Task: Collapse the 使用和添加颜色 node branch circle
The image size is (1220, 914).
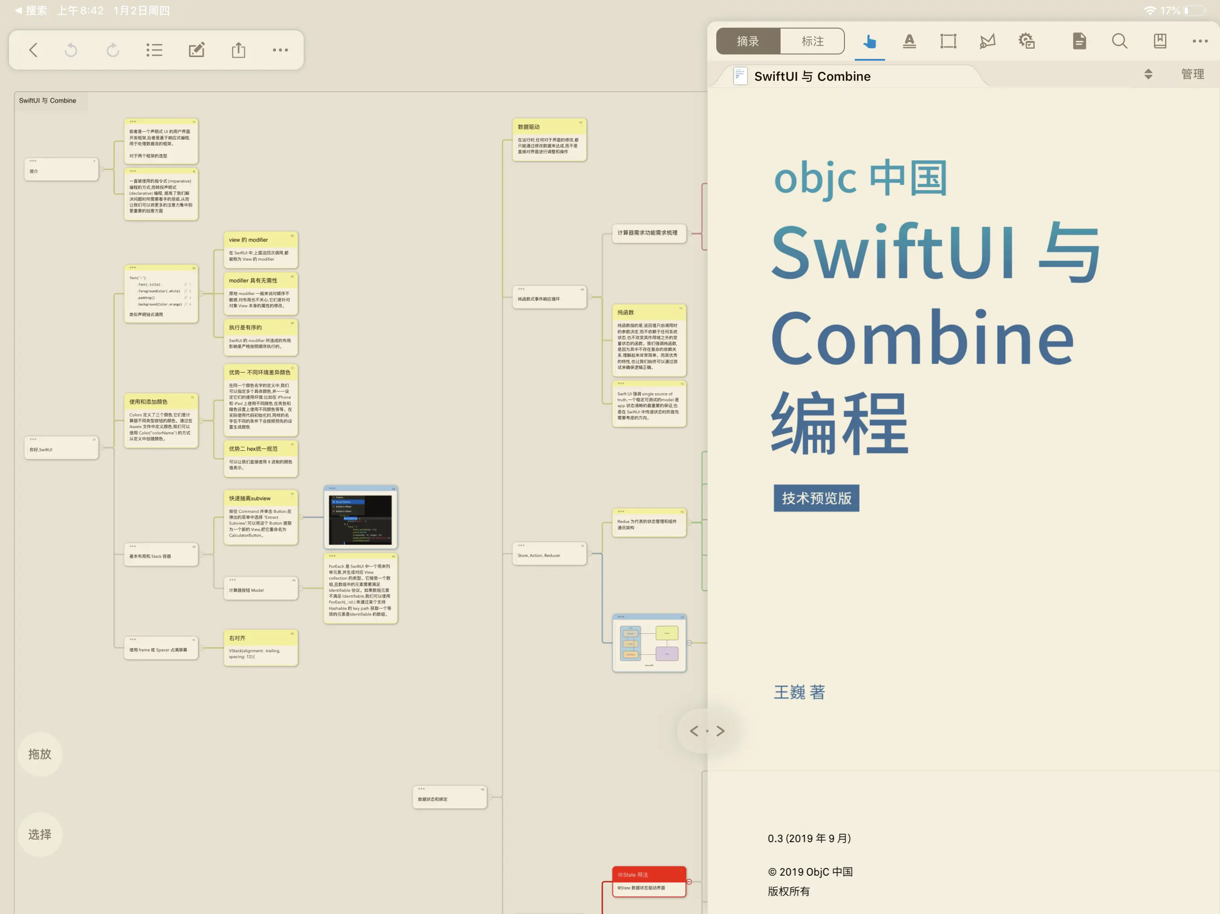Action: [x=201, y=420]
